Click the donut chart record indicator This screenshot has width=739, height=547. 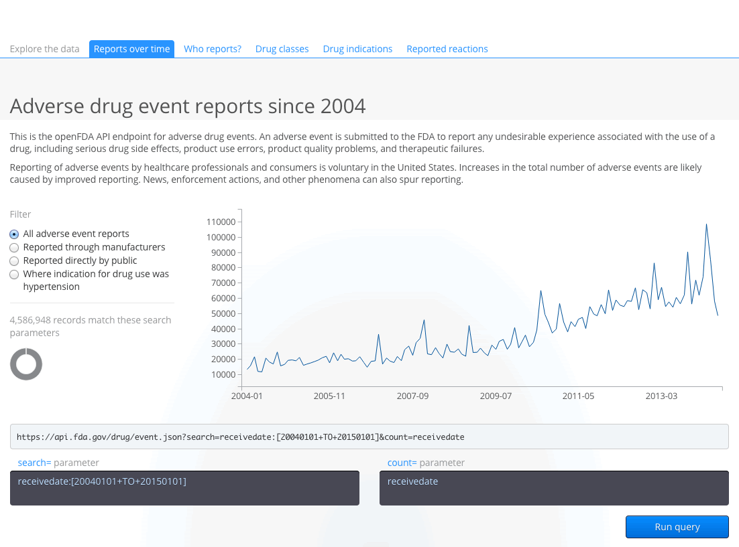pos(26,364)
